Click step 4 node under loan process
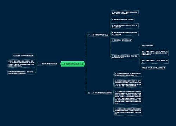The height and width of the screenshot is (126, 176). (x=125, y=33)
